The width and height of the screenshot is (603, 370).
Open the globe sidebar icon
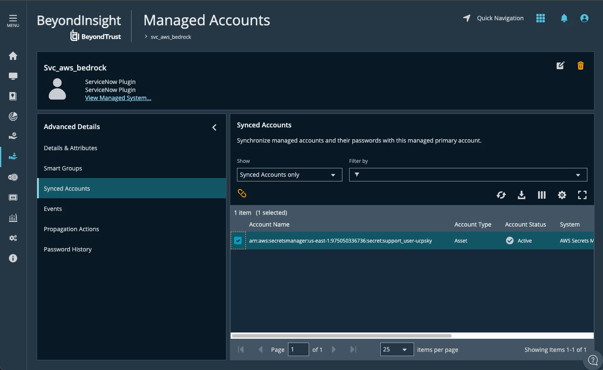(x=13, y=177)
